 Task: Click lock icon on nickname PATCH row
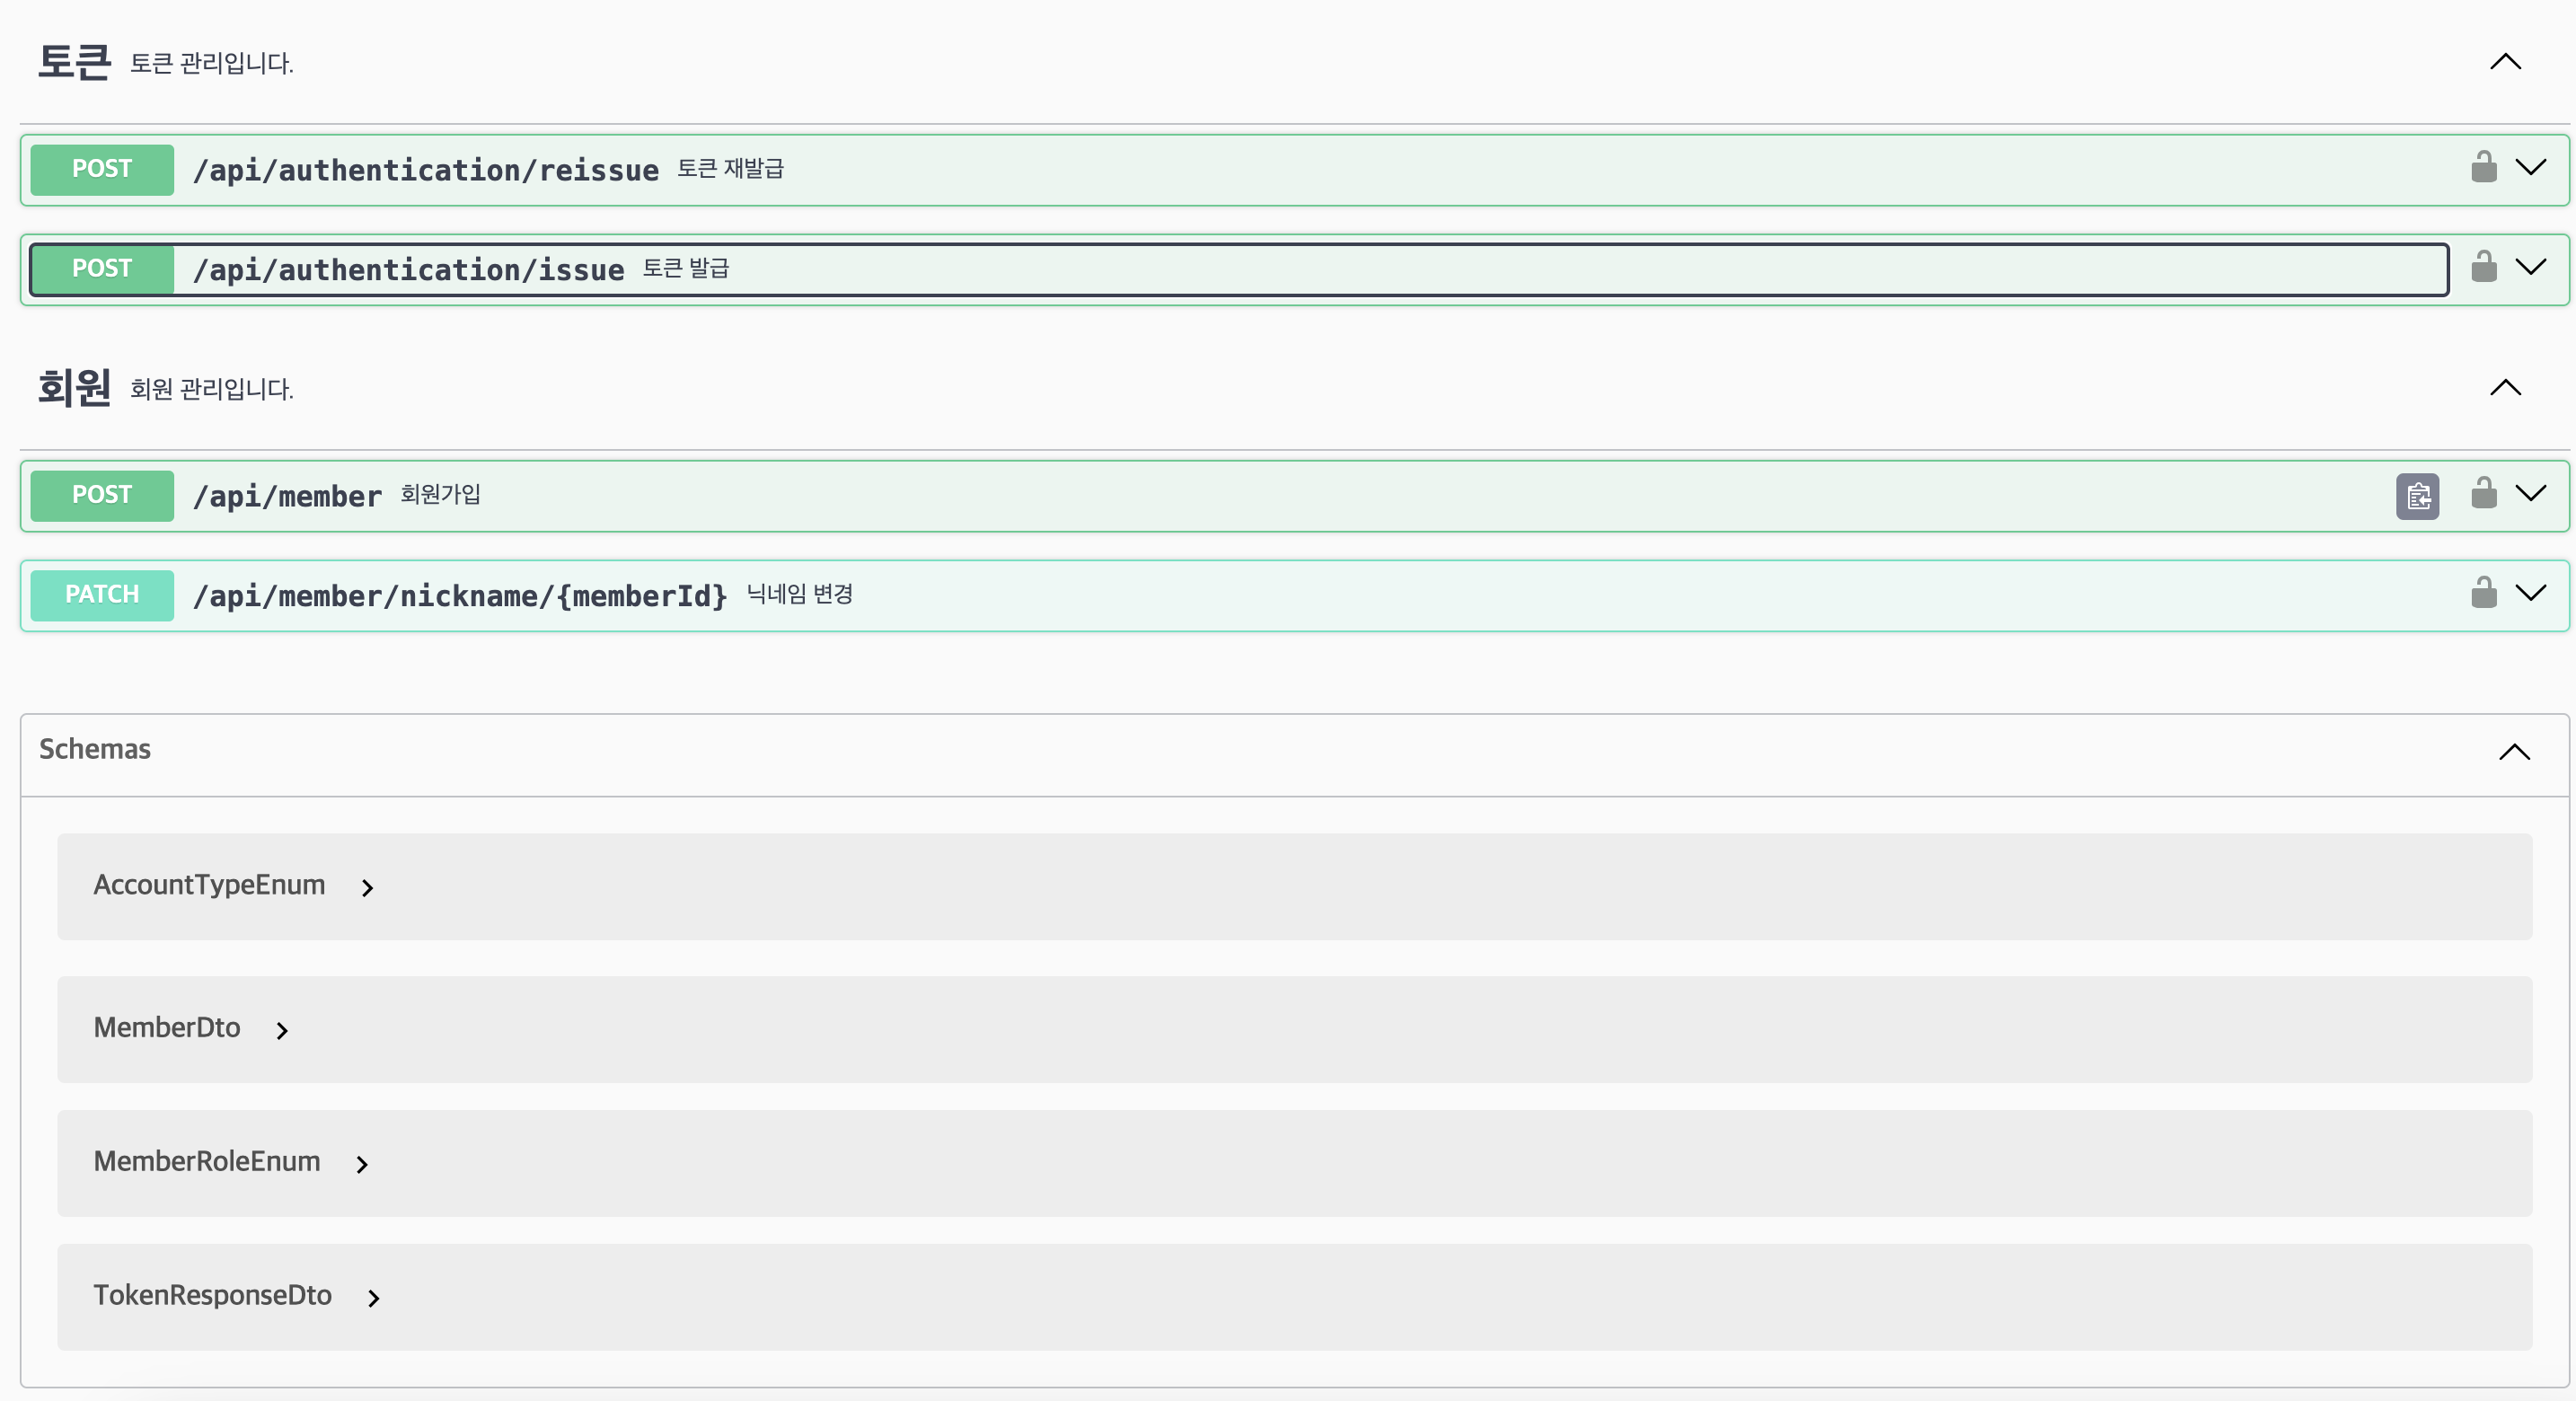(x=2484, y=593)
